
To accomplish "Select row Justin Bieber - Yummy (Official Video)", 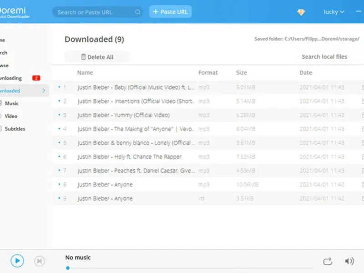I will [x=208, y=115].
